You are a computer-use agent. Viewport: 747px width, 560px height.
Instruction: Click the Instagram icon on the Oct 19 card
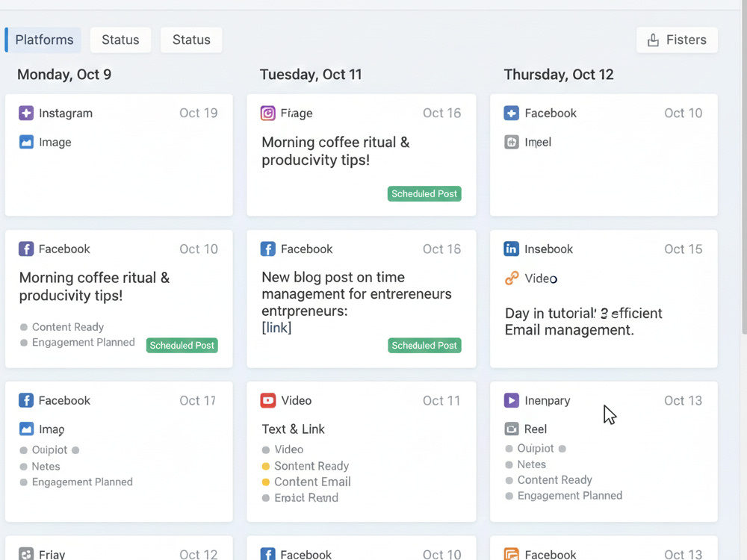(x=26, y=113)
